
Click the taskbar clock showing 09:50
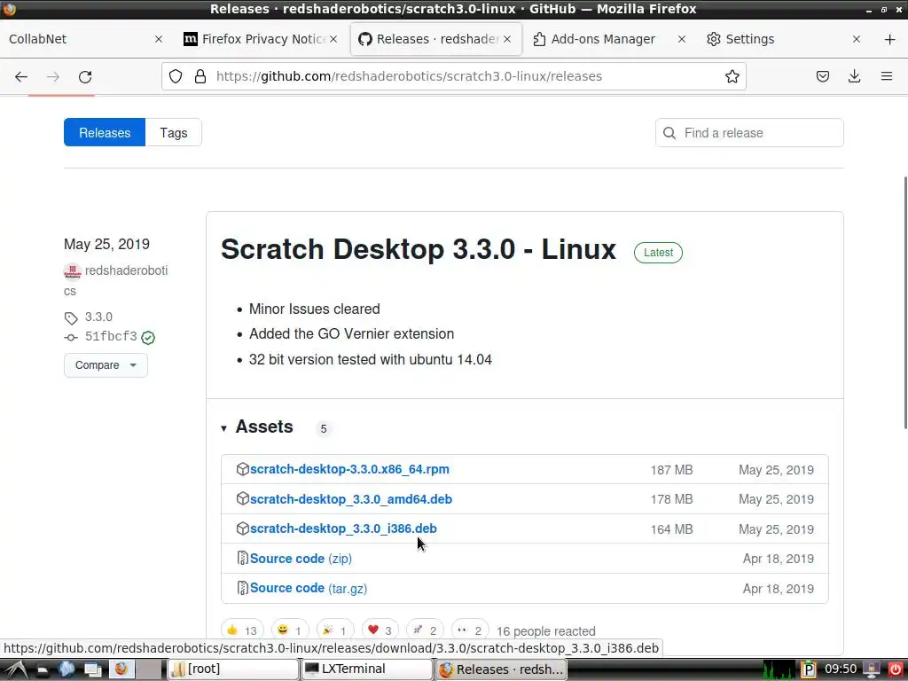pos(841,669)
